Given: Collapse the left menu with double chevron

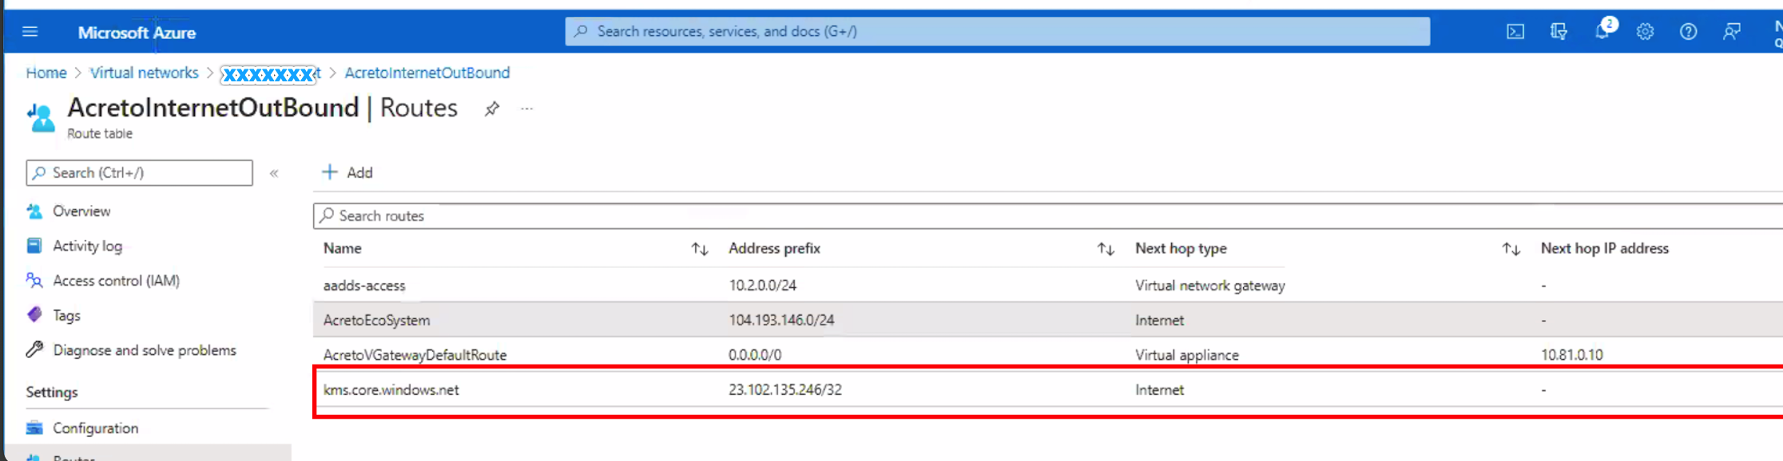Looking at the screenshot, I should pyautogui.click(x=274, y=173).
